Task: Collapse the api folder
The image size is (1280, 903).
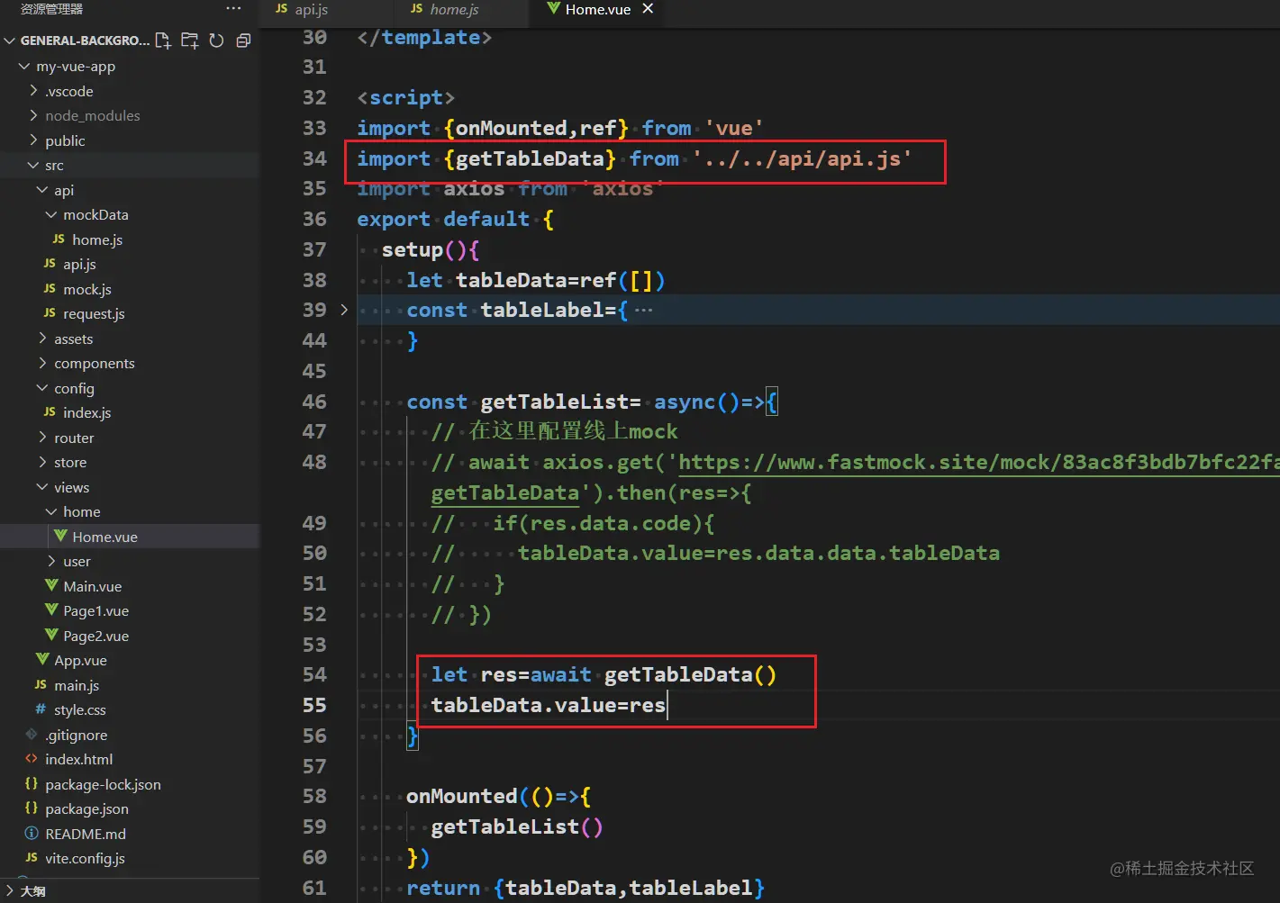Action: pos(42,190)
